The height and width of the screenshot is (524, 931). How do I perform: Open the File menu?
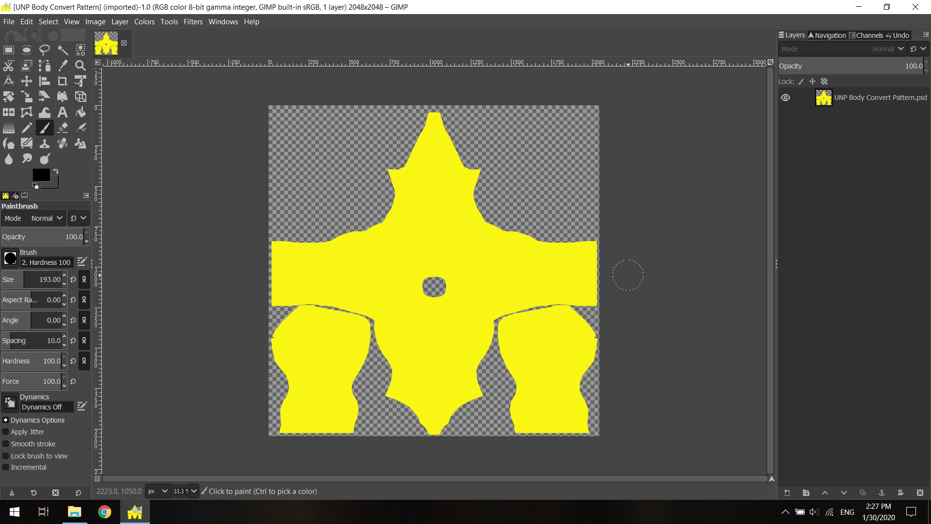9,22
